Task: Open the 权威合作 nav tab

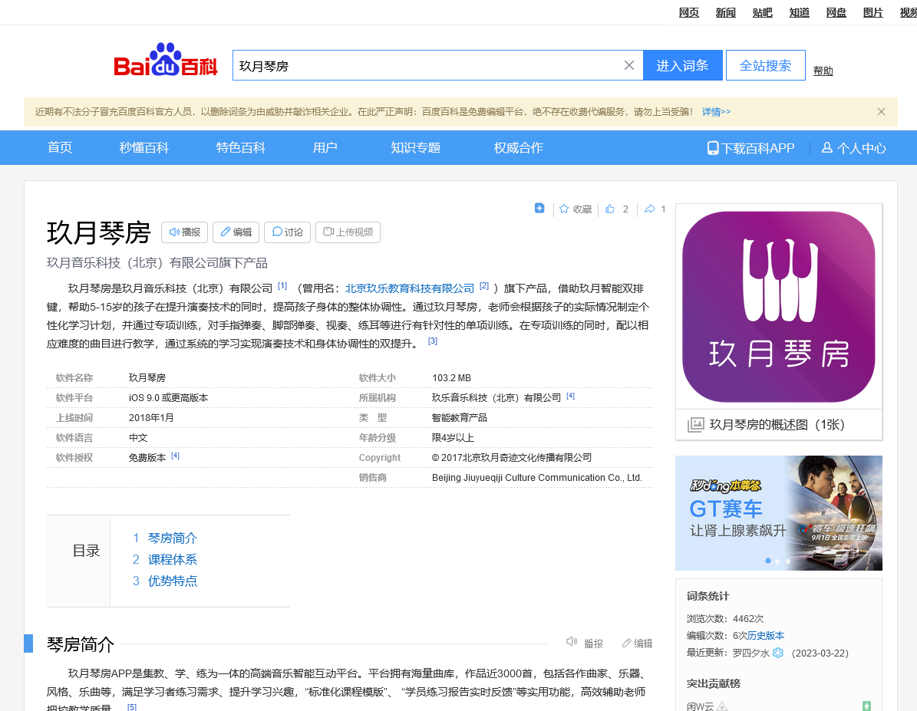Action: click(519, 147)
